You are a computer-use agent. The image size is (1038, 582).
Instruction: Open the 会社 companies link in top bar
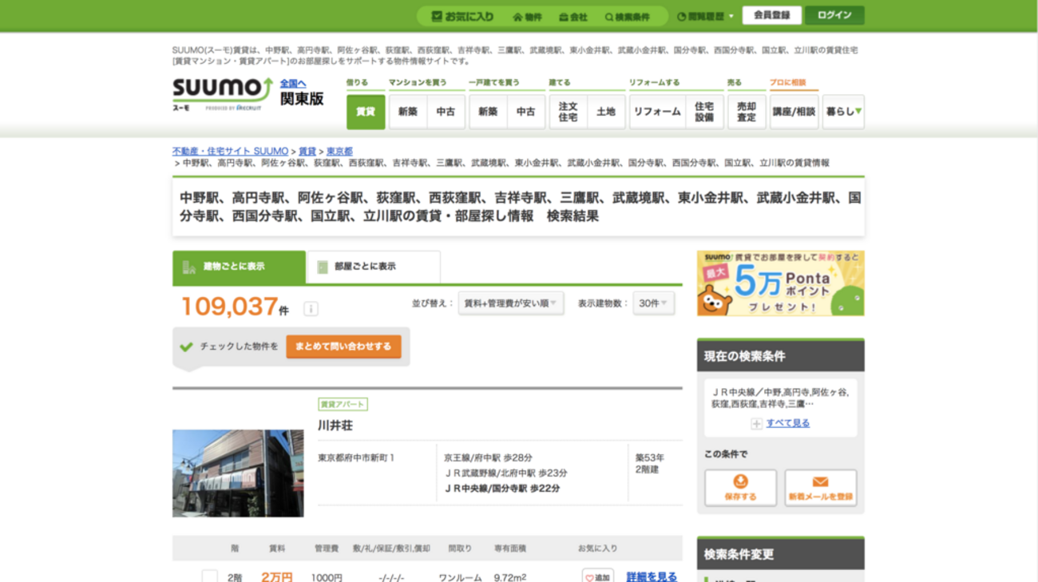pos(572,17)
